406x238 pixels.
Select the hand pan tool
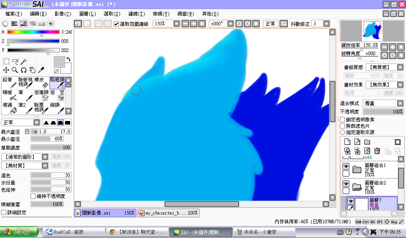click(x=32, y=70)
